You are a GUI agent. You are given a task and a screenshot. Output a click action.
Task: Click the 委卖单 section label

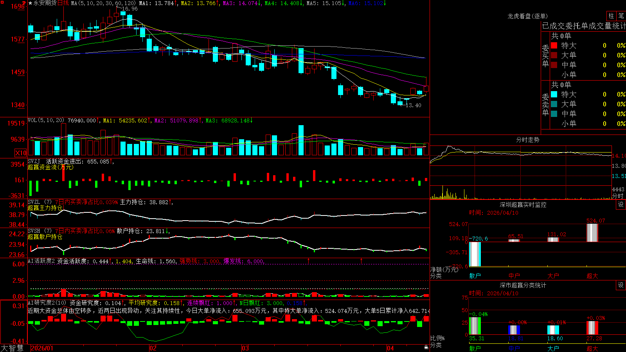pyautogui.click(x=545, y=105)
